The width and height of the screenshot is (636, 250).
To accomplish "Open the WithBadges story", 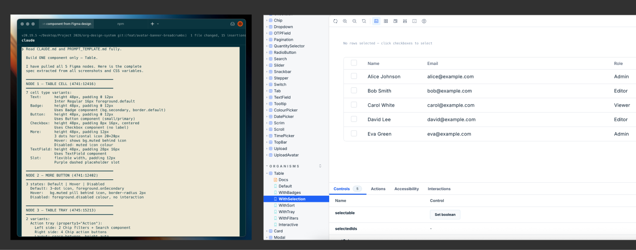I will [x=289, y=193].
